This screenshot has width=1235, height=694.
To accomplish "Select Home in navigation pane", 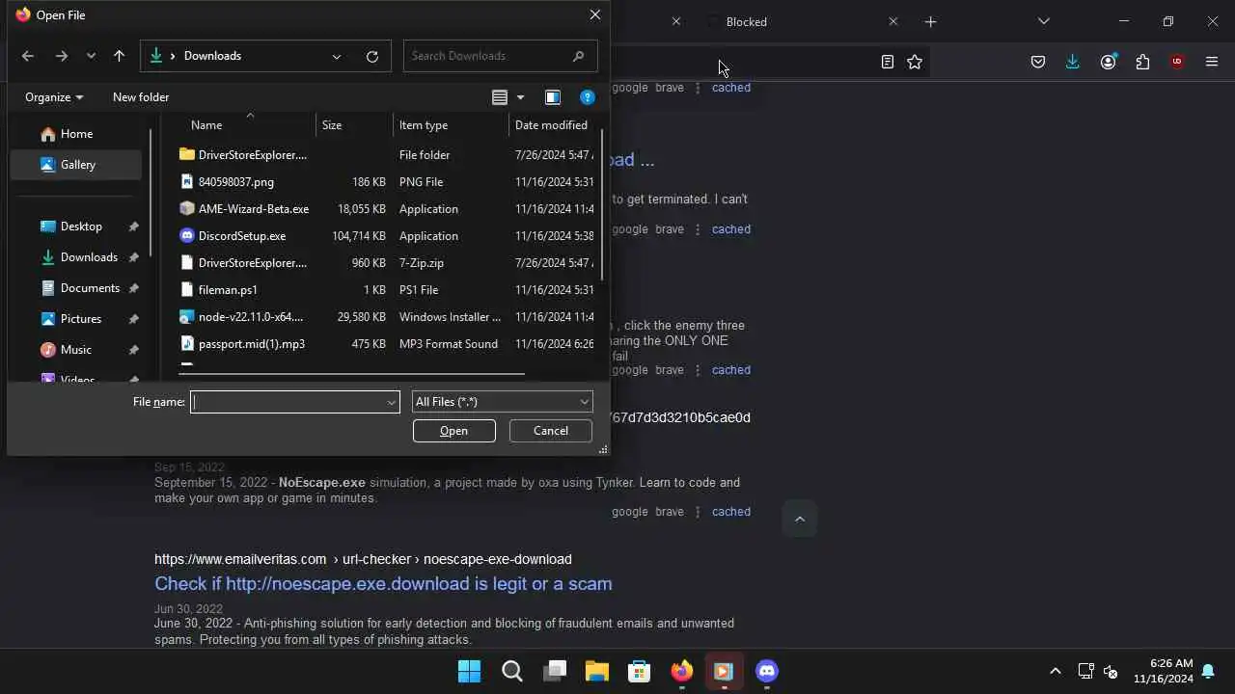I will [75, 134].
